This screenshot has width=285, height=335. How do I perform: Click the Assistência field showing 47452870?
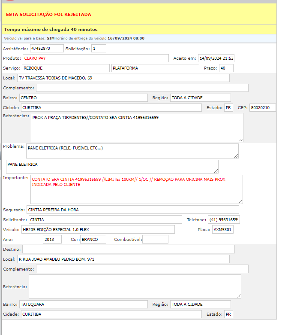(47, 49)
